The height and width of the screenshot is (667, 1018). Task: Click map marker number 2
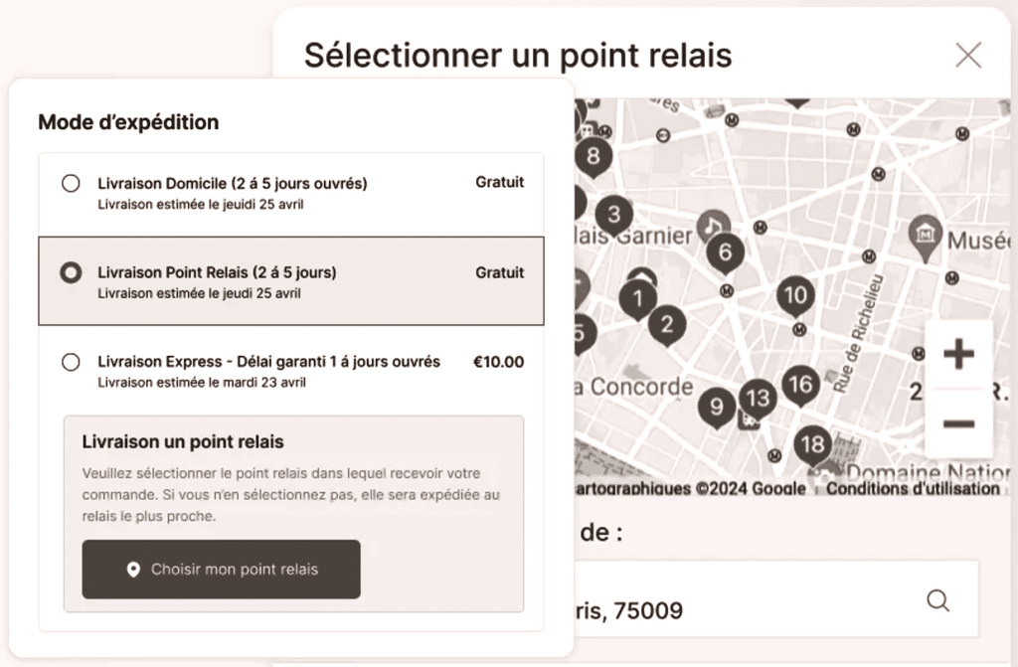pyautogui.click(x=667, y=325)
